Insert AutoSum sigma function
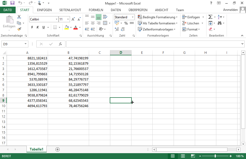Image resolution: width=246 pixels, height=159 pixels. [210, 17]
